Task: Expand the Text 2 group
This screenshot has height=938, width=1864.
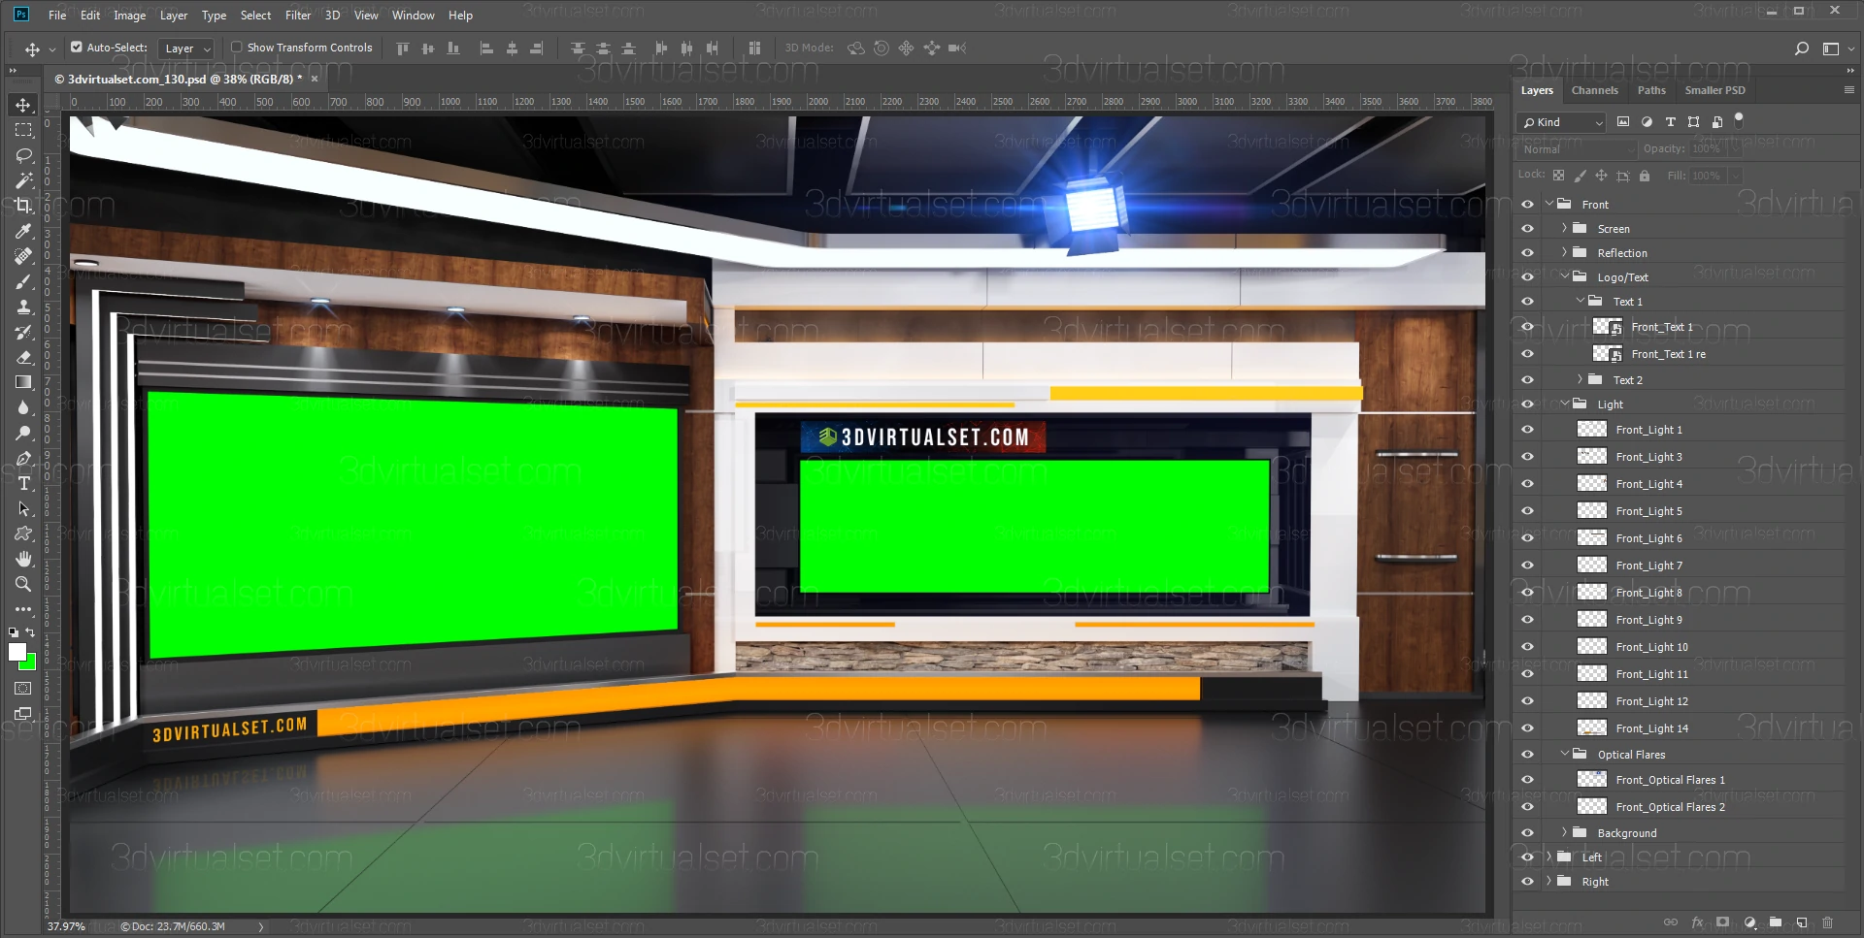Action: coord(1580,380)
